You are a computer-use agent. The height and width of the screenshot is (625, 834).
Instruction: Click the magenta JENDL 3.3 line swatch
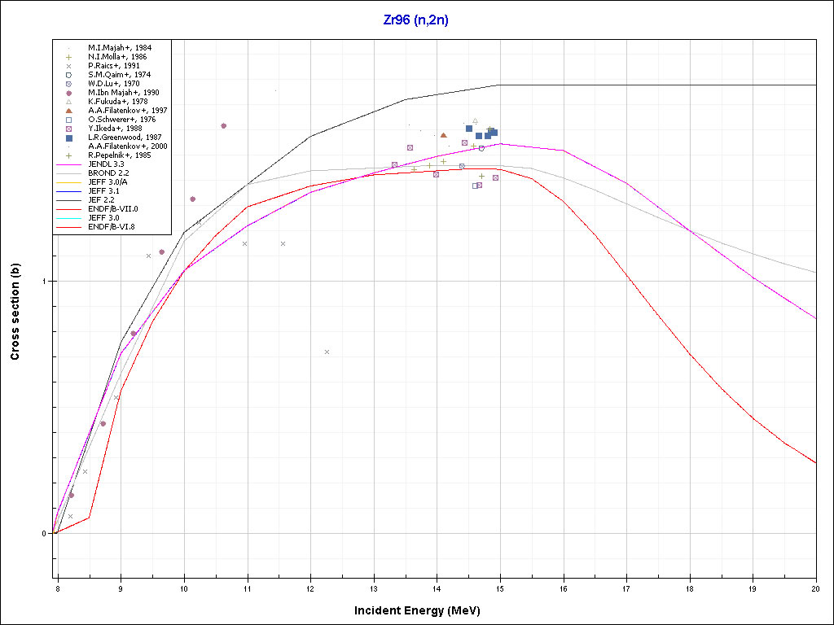(x=69, y=164)
